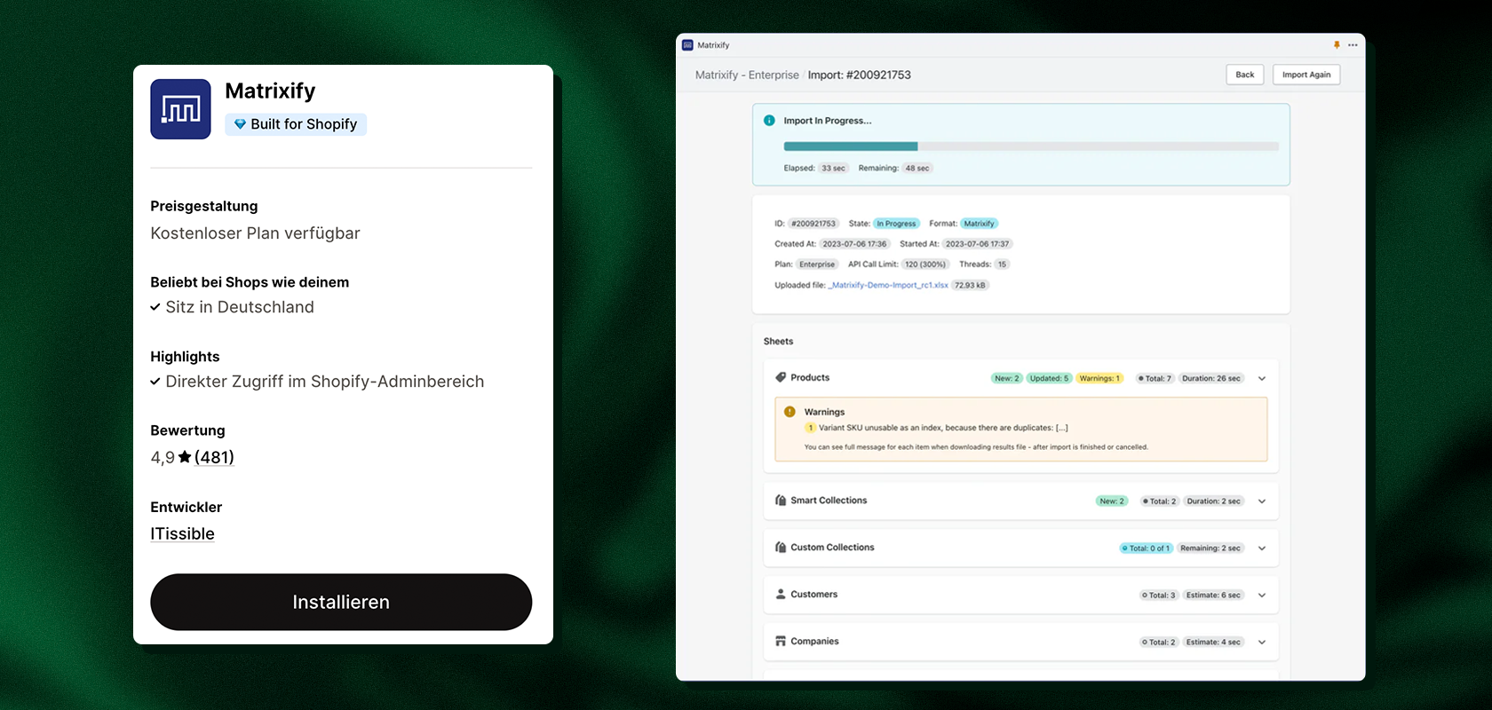Image resolution: width=1492 pixels, height=710 pixels.
Task: Click the Products Warnings: 1 badge
Action: coord(1099,378)
